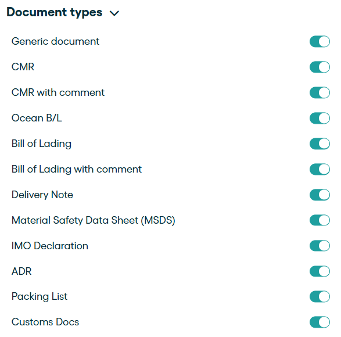Collapse the Document types chevron
341x337 pixels.
pos(114,13)
